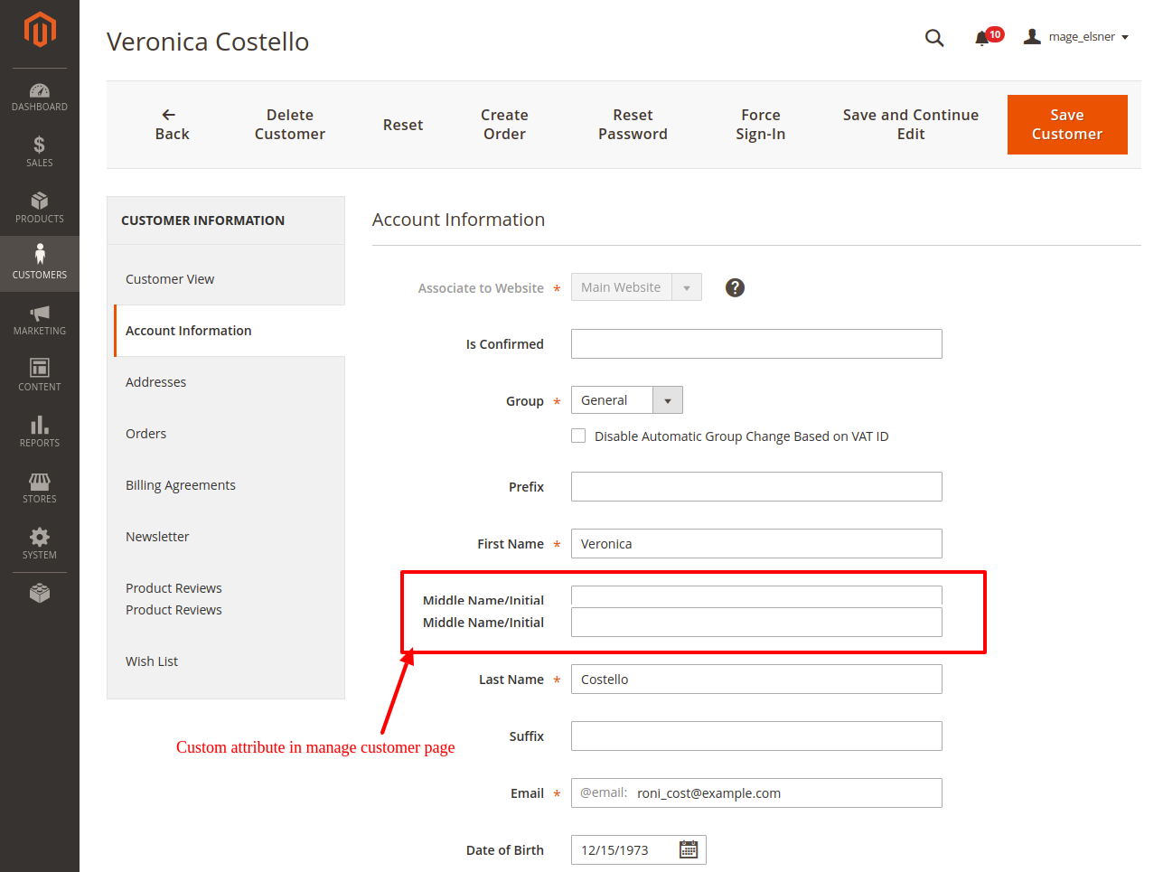Image resolution: width=1163 pixels, height=872 pixels.
Task: Open the notifications bell icon
Action: 982,38
